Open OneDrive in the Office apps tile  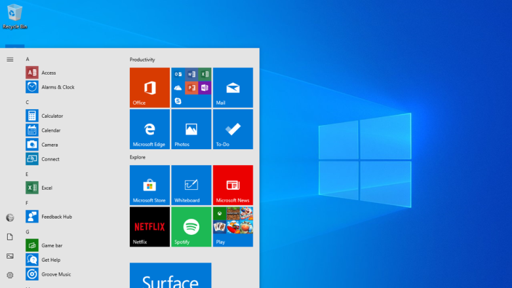(178, 88)
